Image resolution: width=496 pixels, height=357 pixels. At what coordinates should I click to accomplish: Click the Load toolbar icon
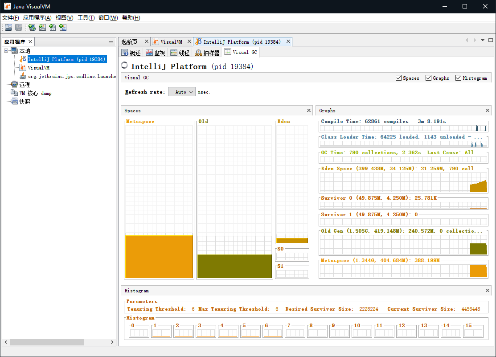[8, 28]
